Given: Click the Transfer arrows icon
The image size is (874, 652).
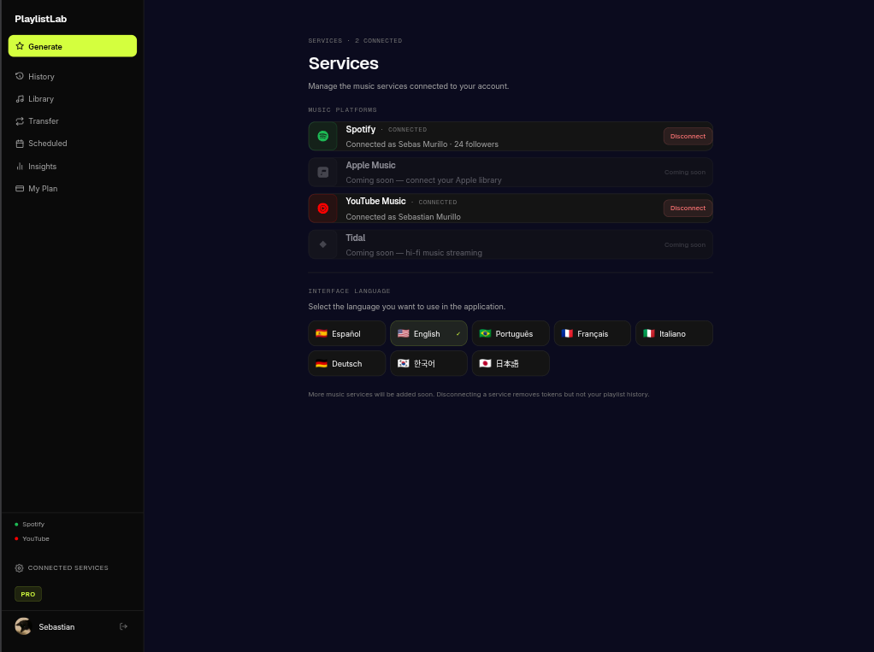Looking at the screenshot, I should point(20,120).
